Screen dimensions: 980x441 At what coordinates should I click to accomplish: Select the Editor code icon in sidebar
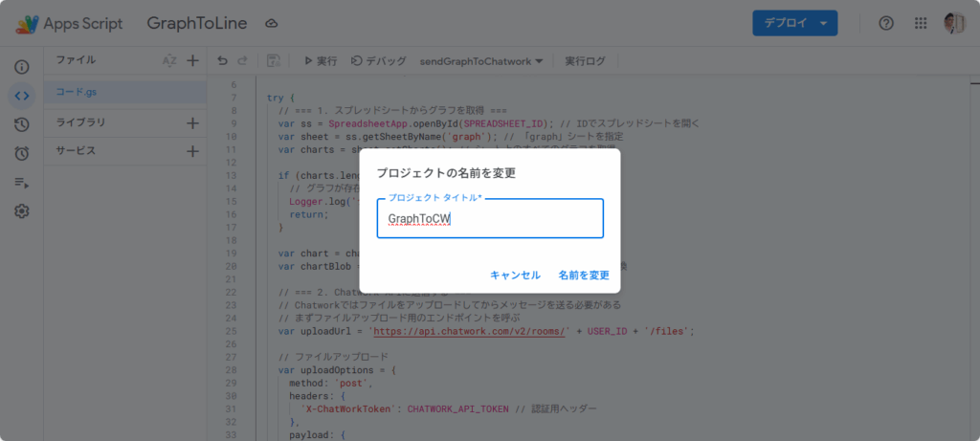click(21, 96)
